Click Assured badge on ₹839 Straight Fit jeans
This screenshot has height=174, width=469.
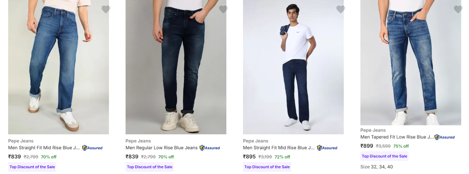point(92,148)
